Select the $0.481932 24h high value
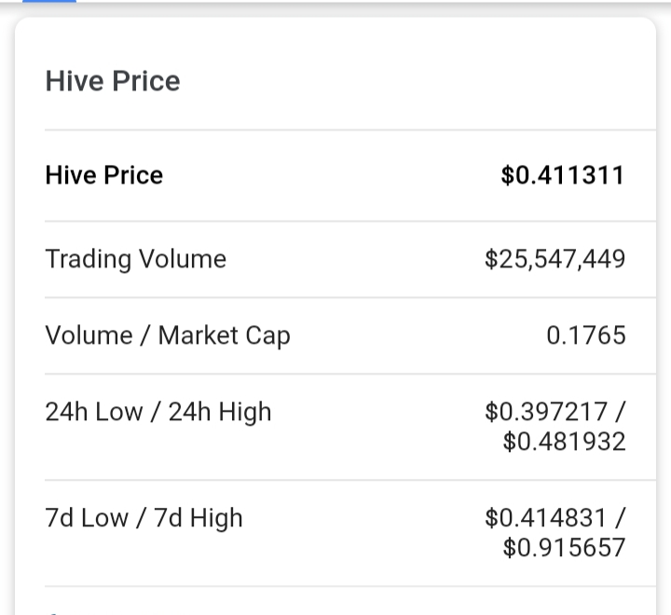 click(564, 441)
